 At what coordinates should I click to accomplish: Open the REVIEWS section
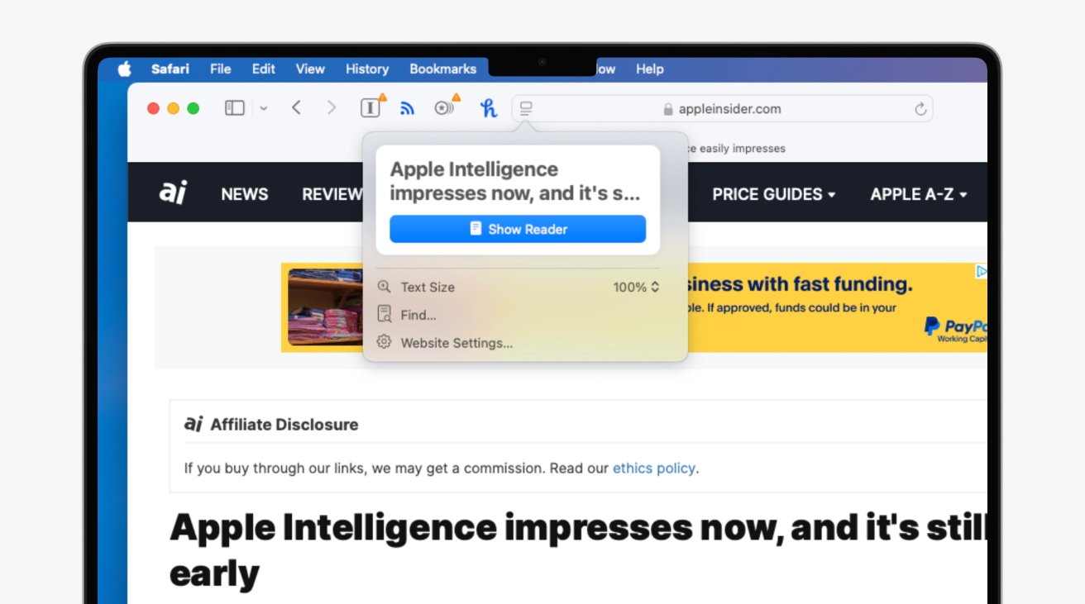(x=332, y=194)
